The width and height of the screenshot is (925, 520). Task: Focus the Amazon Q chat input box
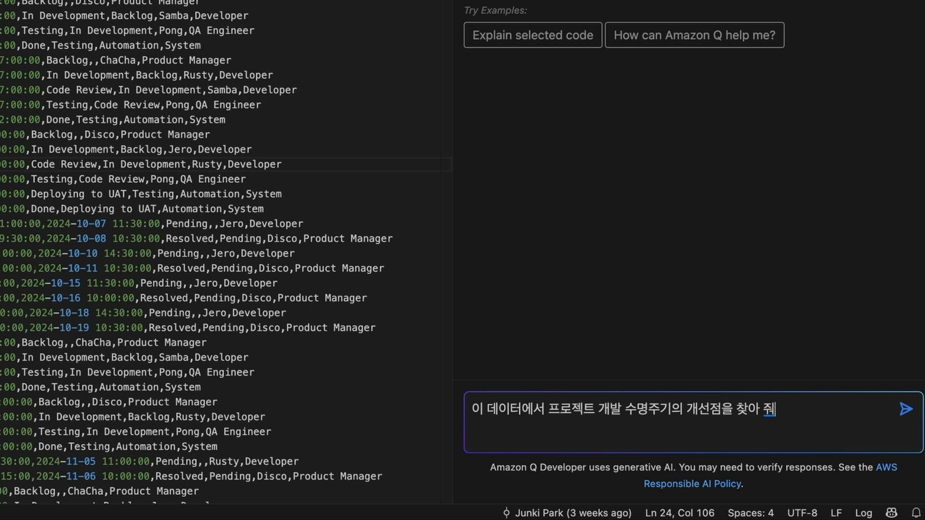(x=674, y=429)
